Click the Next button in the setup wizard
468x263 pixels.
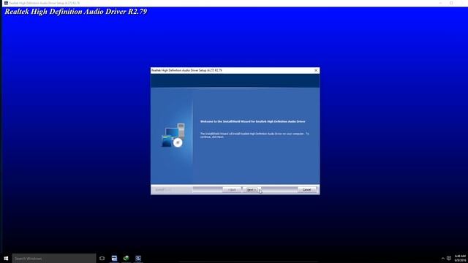[252, 190]
